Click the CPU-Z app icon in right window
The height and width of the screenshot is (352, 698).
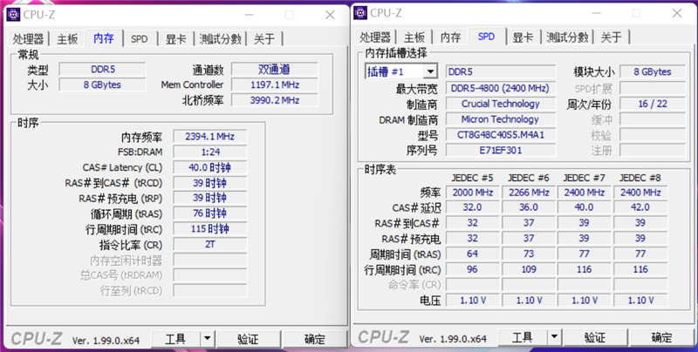point(360,13)
